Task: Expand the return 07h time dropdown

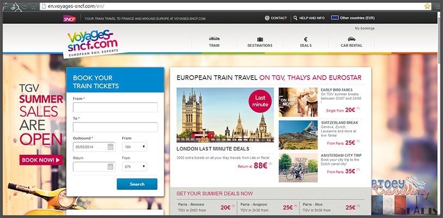Action: pyautogui.click(x=135, y=167)
